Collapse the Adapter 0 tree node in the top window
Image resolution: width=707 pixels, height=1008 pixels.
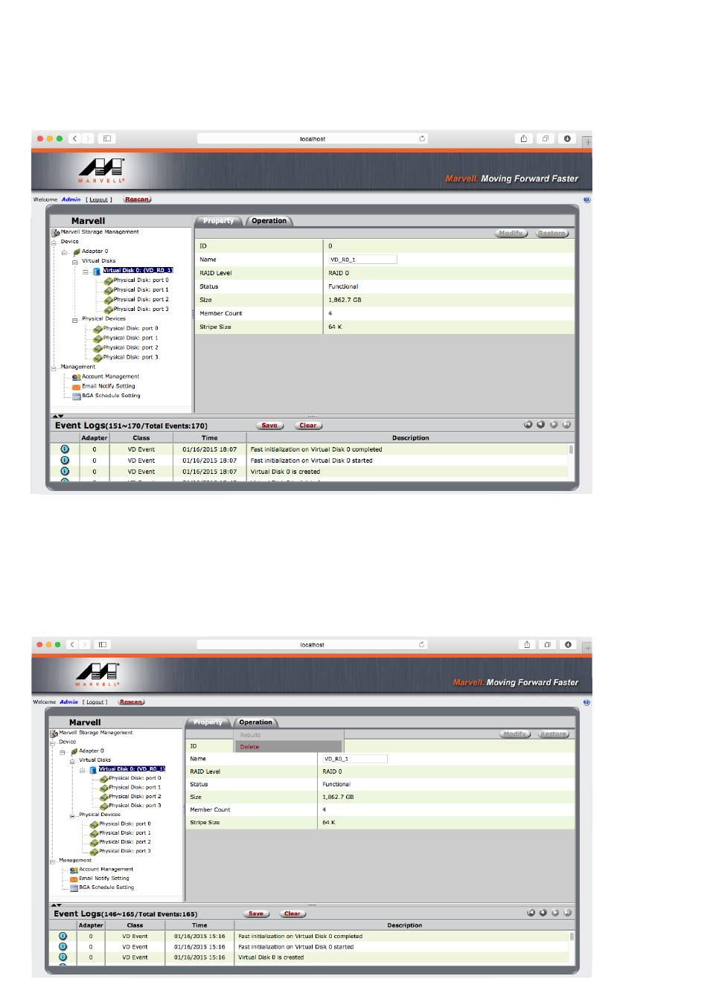click(65, 251)
